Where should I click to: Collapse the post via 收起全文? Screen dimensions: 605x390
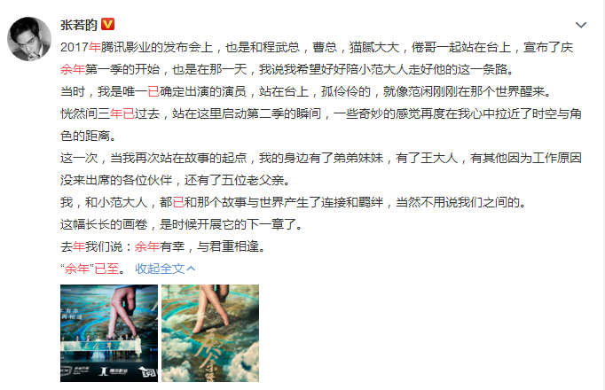pyautogui.click(x=160, y=269)
